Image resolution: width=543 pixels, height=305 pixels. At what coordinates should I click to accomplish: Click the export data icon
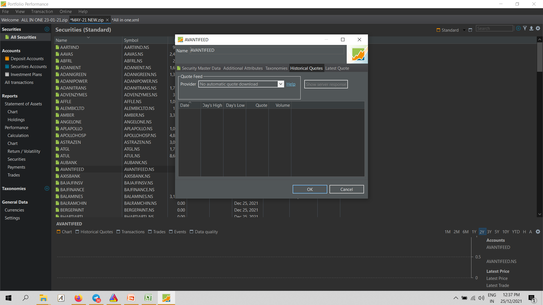click(x=531, y=28)
